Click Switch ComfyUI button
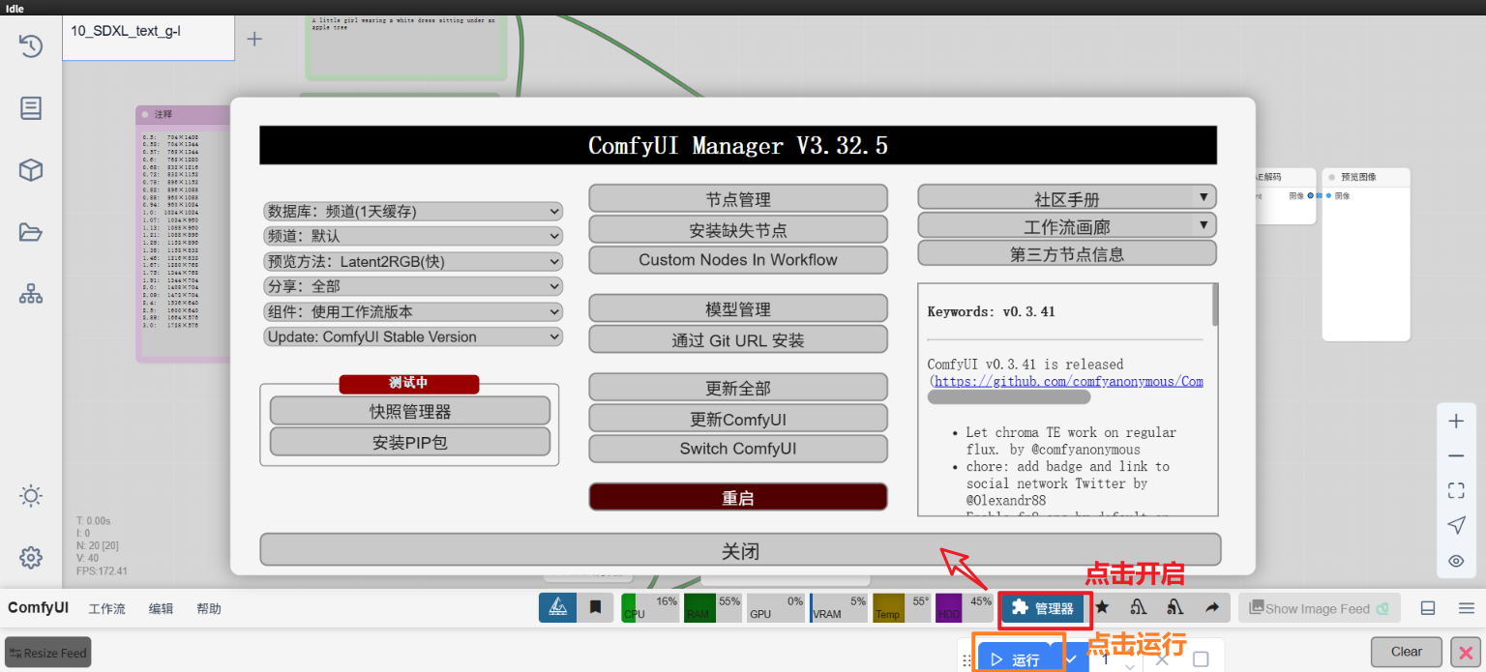This screenshot has width=1486, height=672. click(738, 449)
